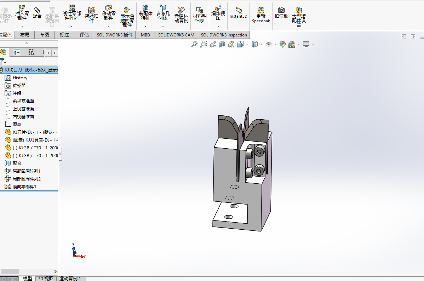This screenshot has width=424, height=281.
Task: Select FeatureManager design tree tab icon
Action: pyautogui.click(x=4, y=52)
